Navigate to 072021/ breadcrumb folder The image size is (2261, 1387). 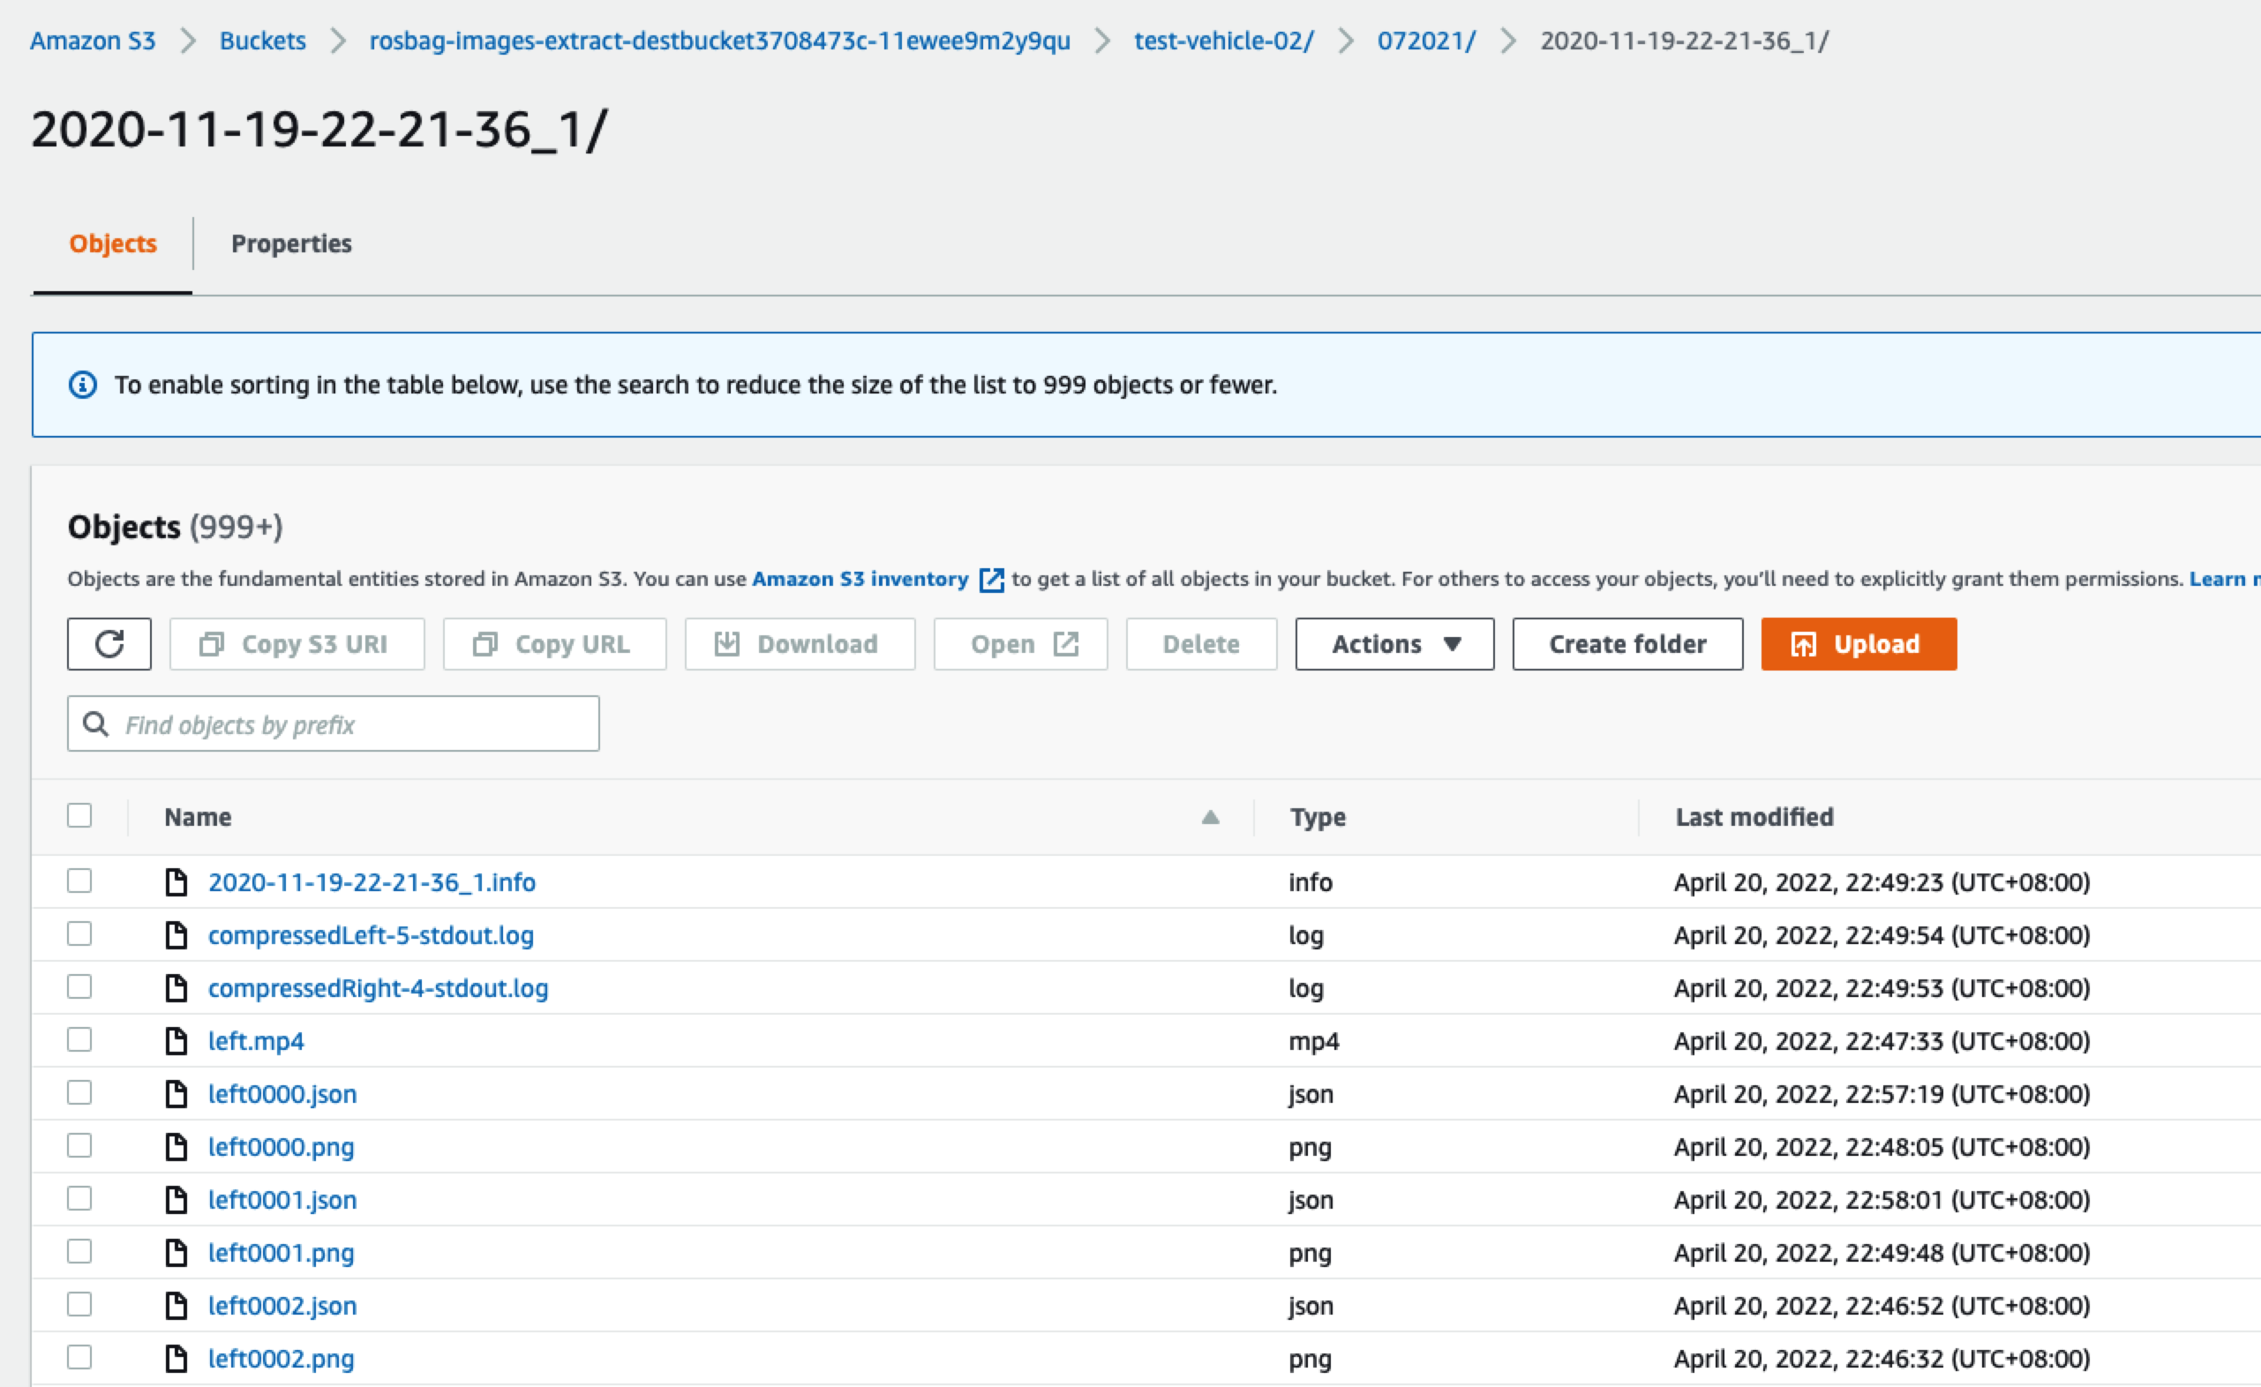[x=1426, y=41]
